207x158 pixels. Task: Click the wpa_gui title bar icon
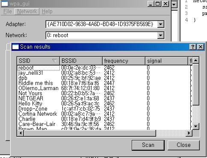click(x=5, y=4)
